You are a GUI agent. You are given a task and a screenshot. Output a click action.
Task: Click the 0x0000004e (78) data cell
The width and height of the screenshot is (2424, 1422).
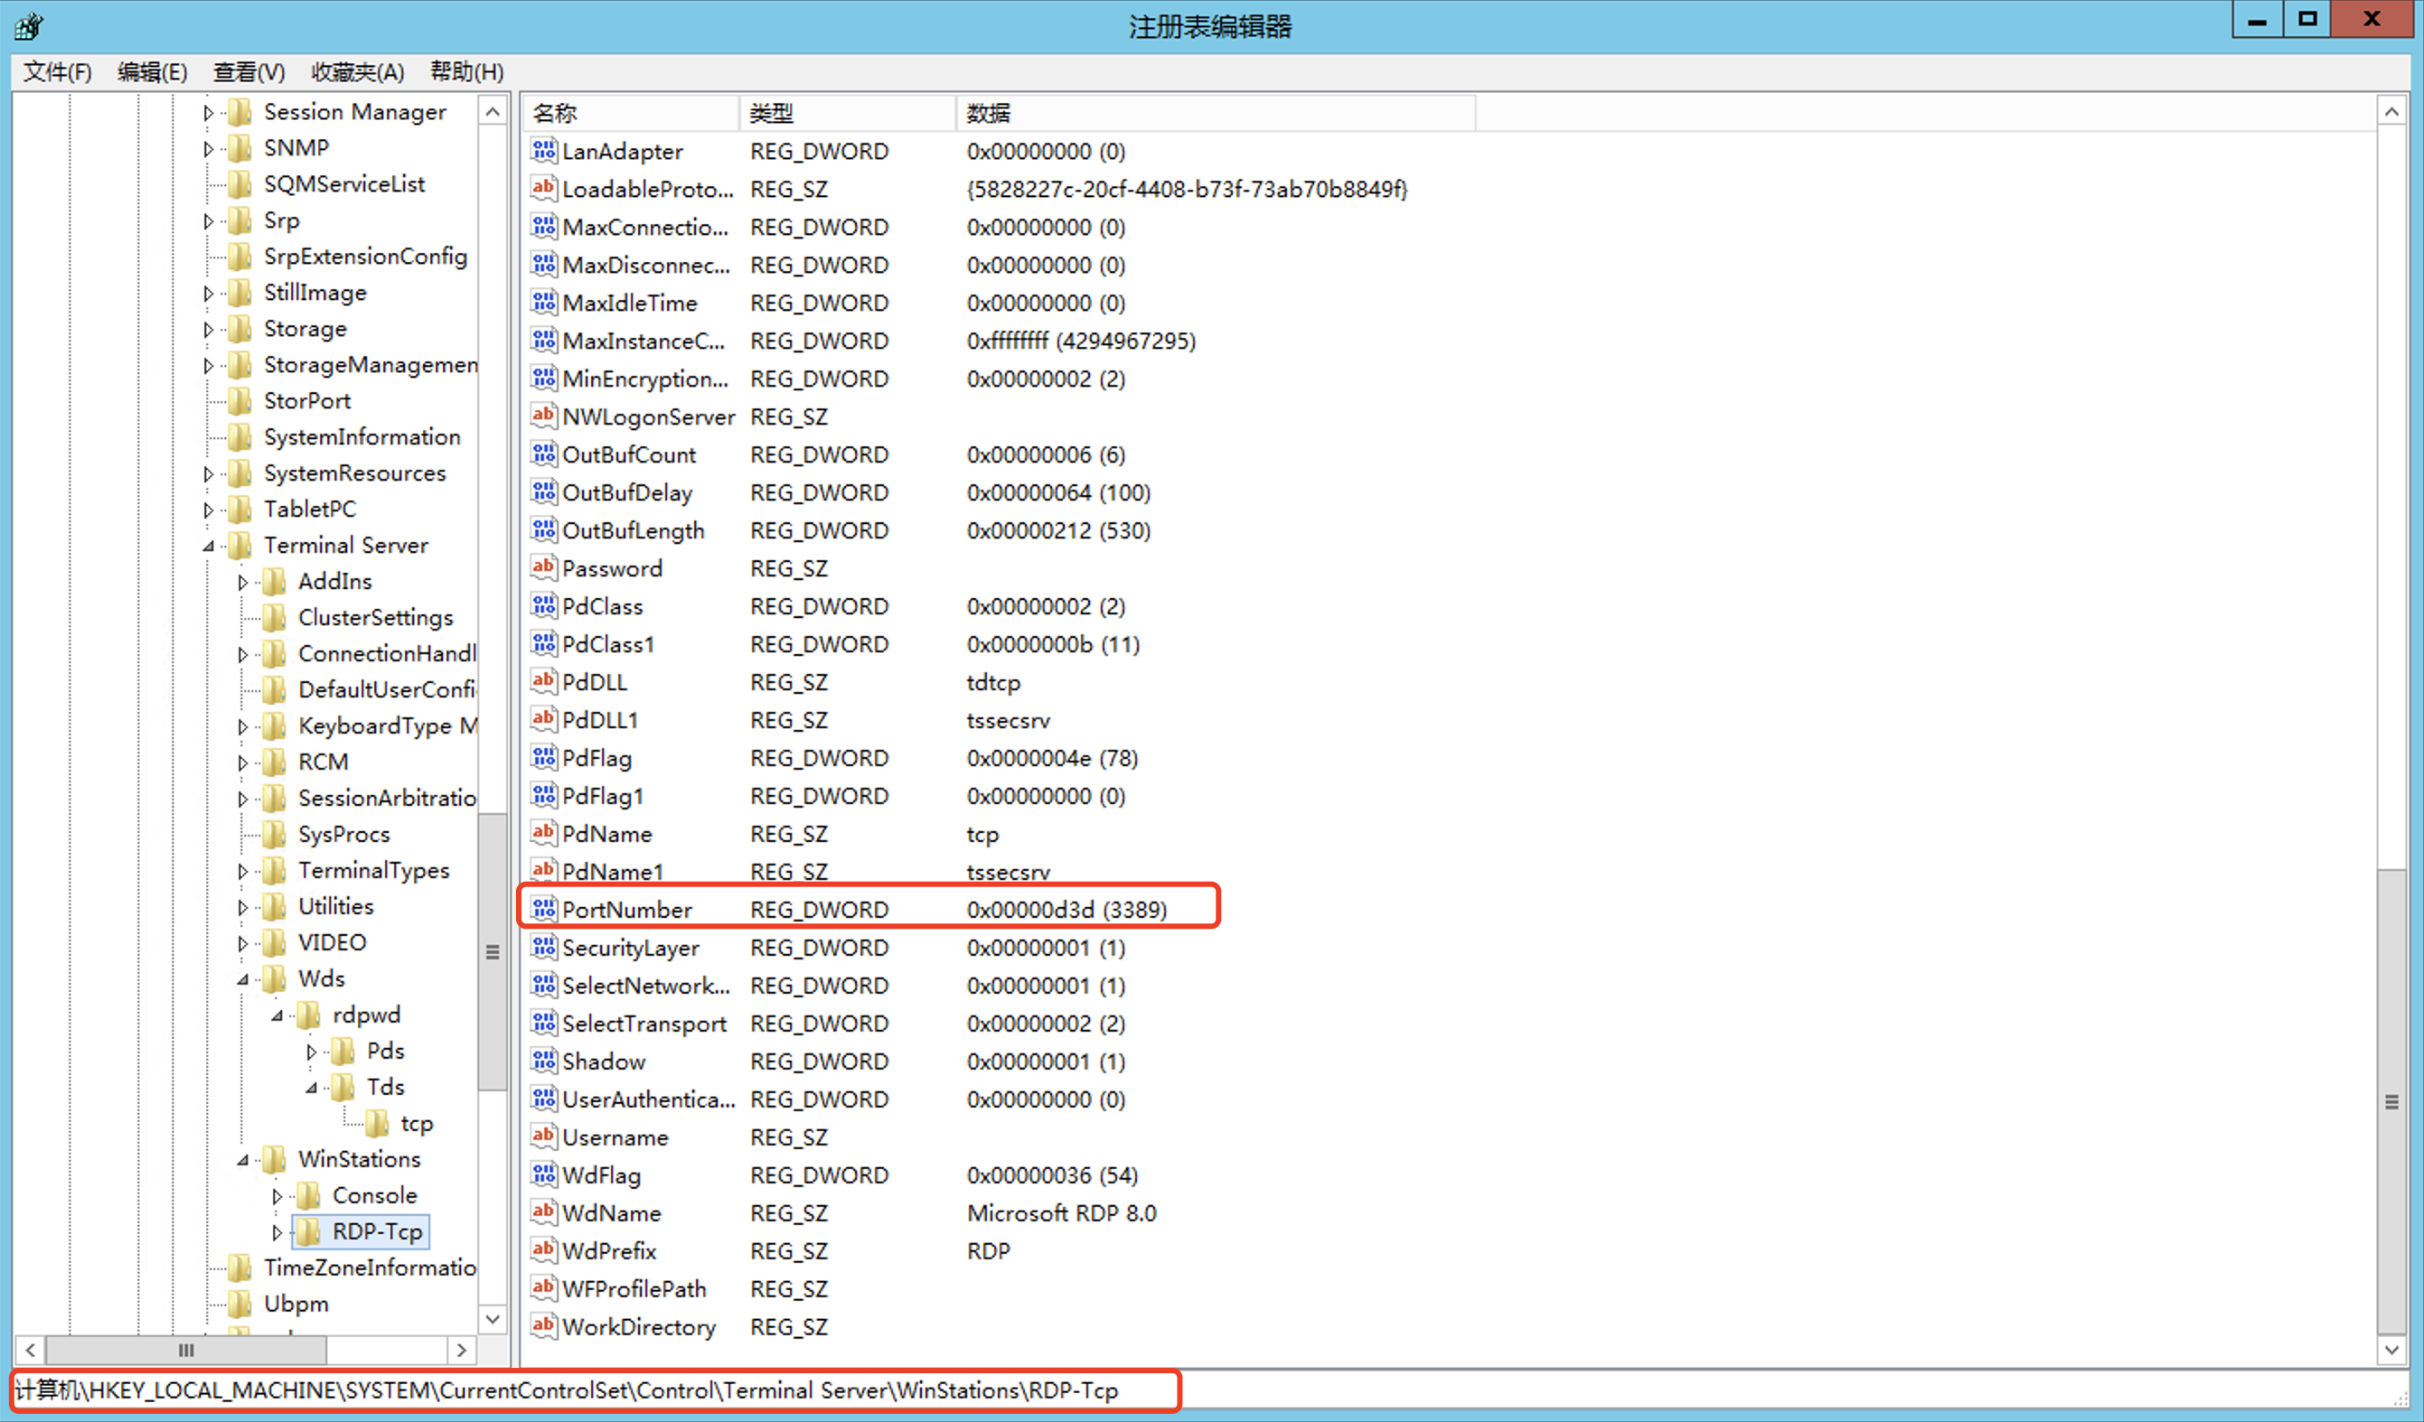click(x=1051, y=758)
